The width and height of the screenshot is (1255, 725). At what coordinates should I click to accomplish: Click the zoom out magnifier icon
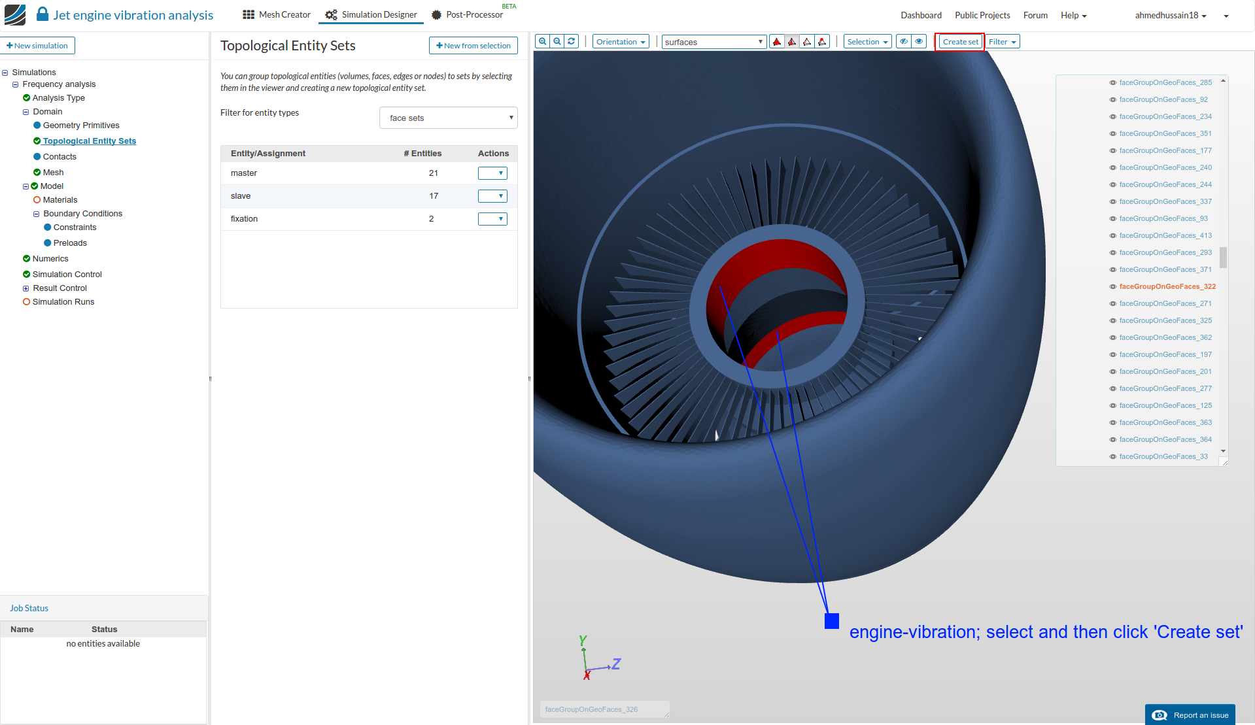coord(557,42)
